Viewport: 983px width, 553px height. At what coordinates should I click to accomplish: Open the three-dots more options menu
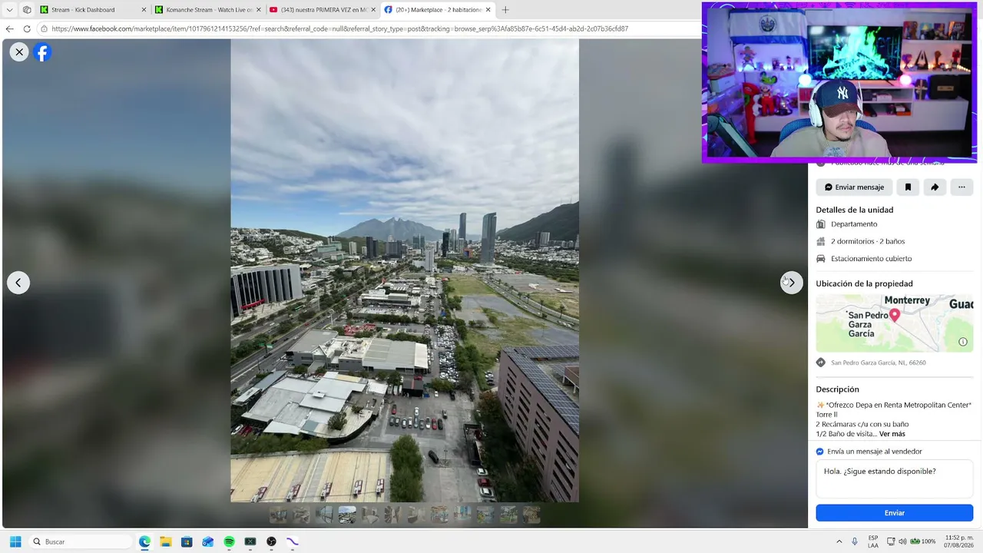coord(961,187)
